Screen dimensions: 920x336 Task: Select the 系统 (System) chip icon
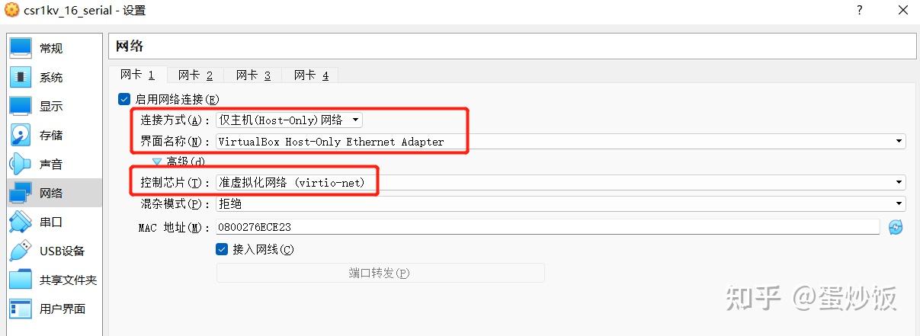[21, 77]
